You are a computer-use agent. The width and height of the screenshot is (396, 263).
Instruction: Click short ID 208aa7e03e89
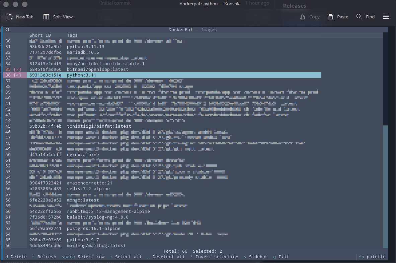coord(46,240)
